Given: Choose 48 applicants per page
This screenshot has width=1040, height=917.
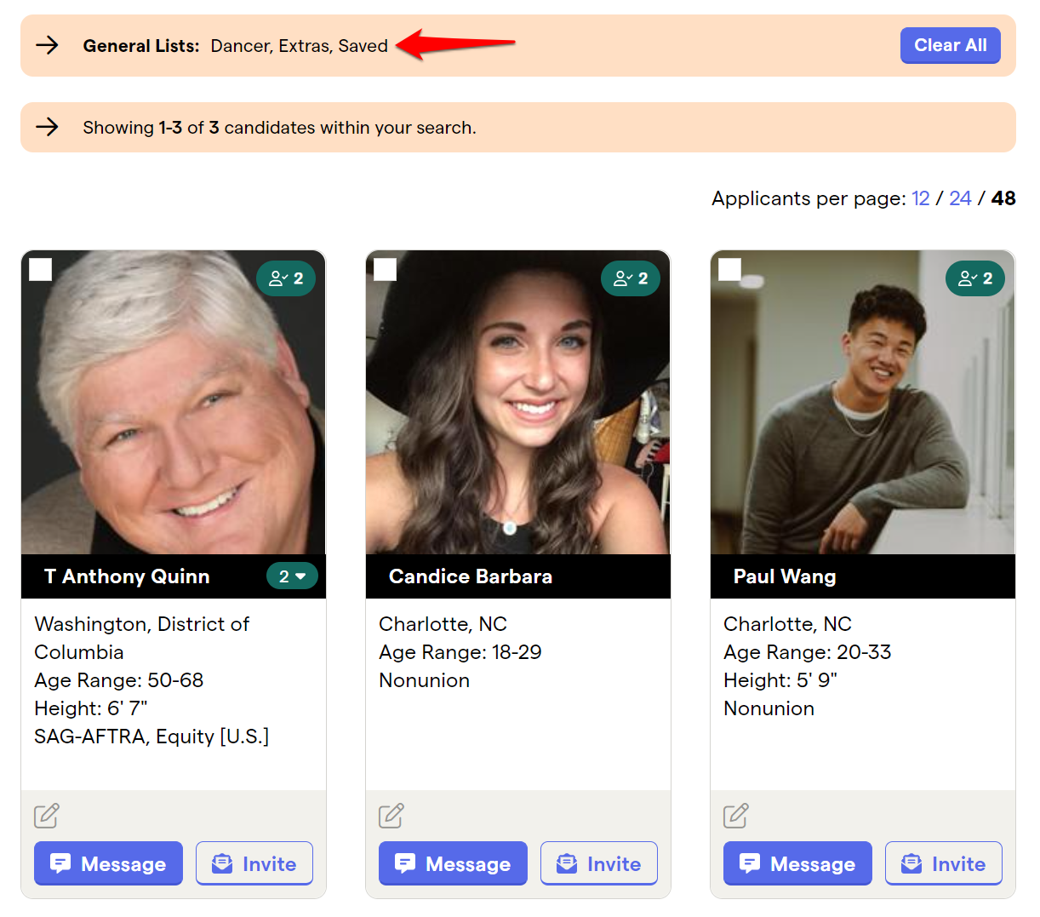Looking at the screenshot, I should pos(1003,198).
